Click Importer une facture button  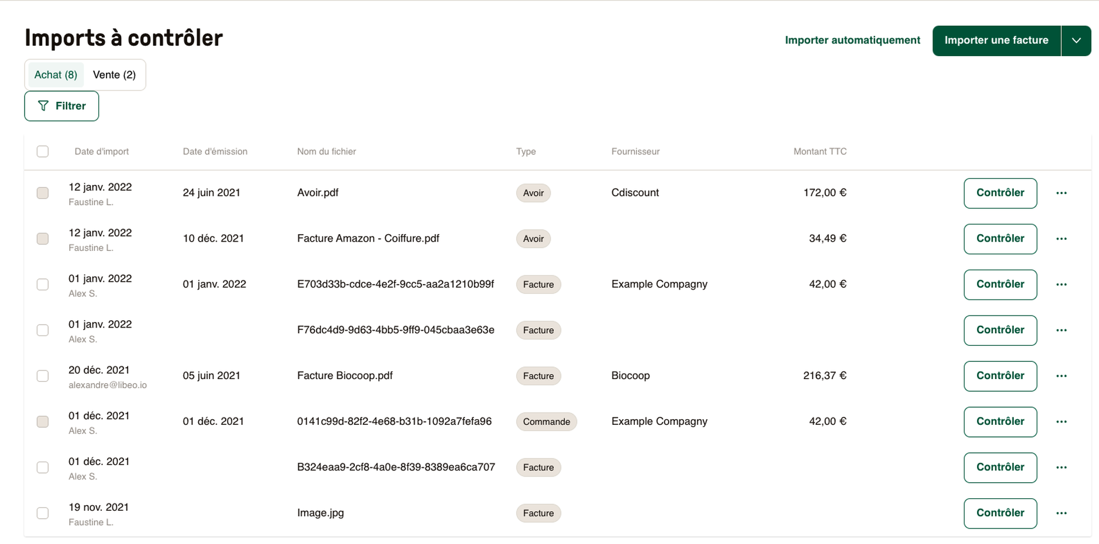997,41
